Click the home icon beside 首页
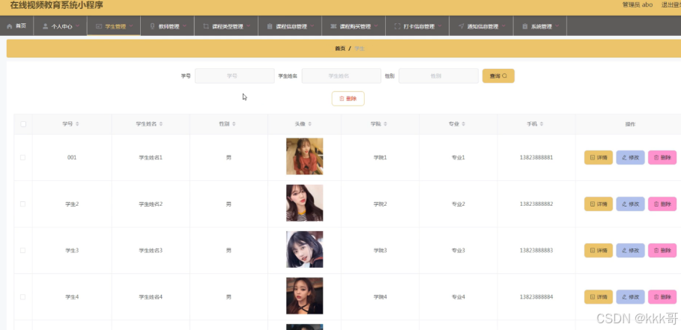 10,26
